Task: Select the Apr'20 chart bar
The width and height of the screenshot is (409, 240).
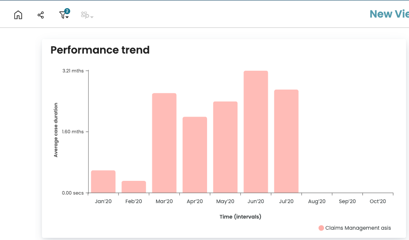Action: click(x=195, y=155)
